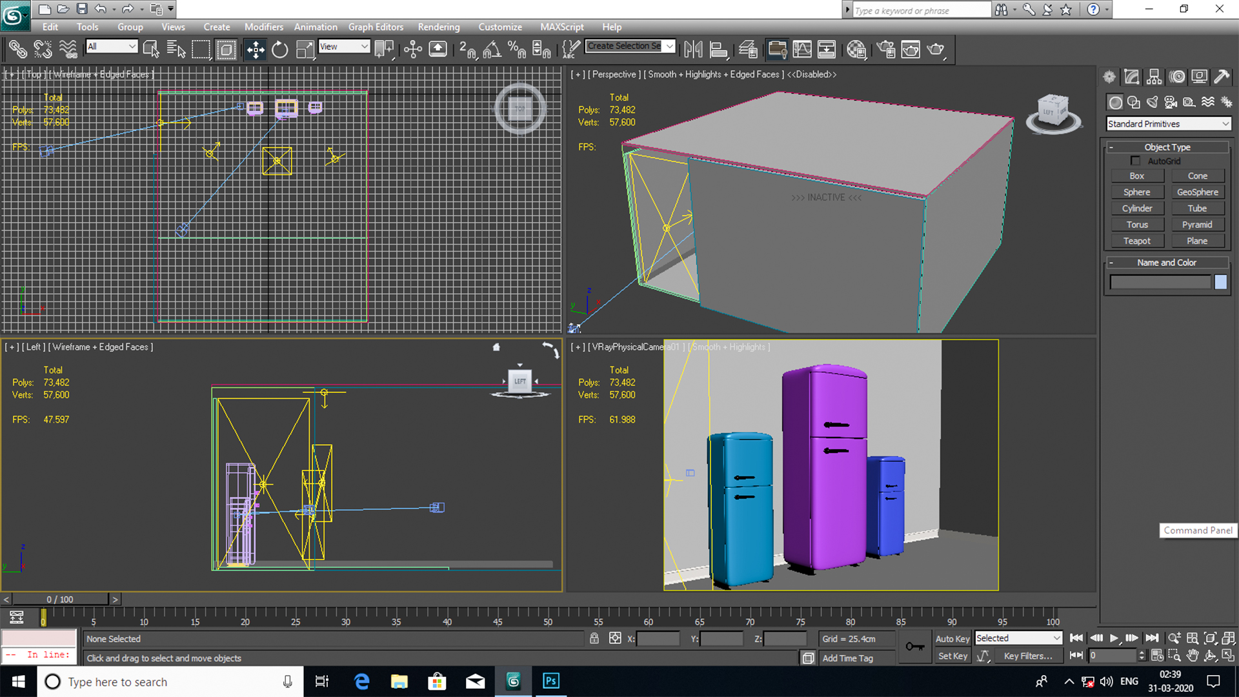This screenshot has height=697, width=1239.
Task: Select the Rotate tool in toolbar
Action: [x=279, y=50]
